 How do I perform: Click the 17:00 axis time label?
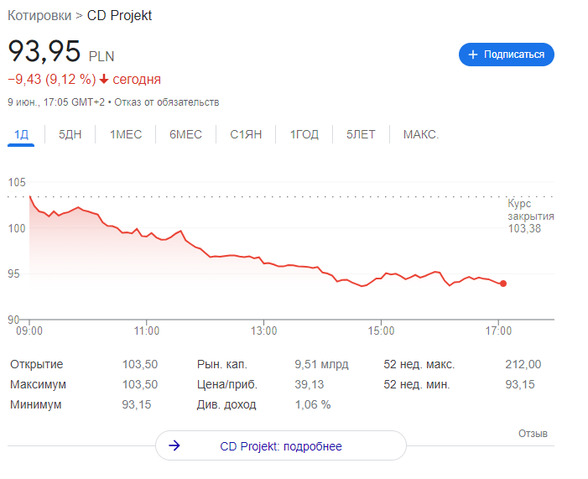(x=498, y=331)
